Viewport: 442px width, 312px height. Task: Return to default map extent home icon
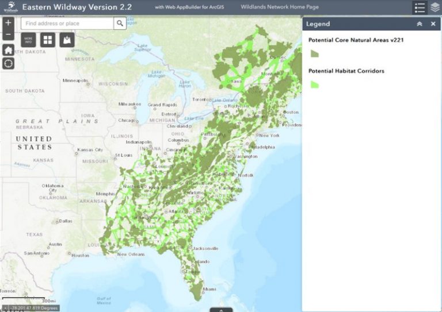[x=8, y=50]
